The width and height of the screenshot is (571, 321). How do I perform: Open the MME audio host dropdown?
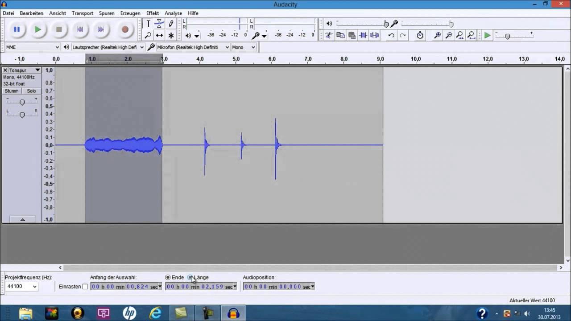[x=32, y=47]
